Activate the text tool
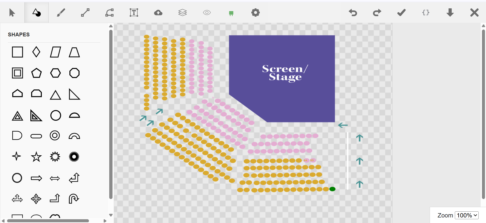 134,13
